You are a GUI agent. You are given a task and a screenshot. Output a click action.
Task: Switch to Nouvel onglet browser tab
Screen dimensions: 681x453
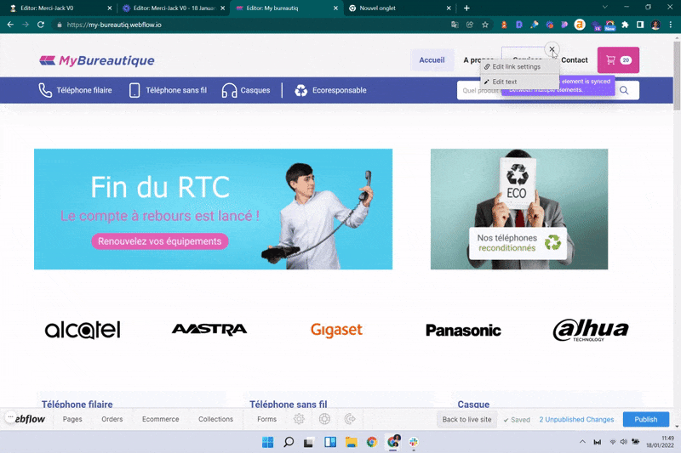coord(399,8)
